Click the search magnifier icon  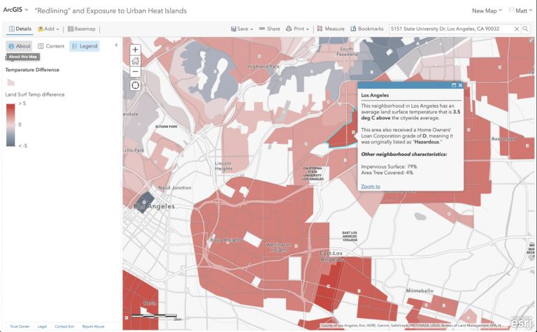(525, 29)
